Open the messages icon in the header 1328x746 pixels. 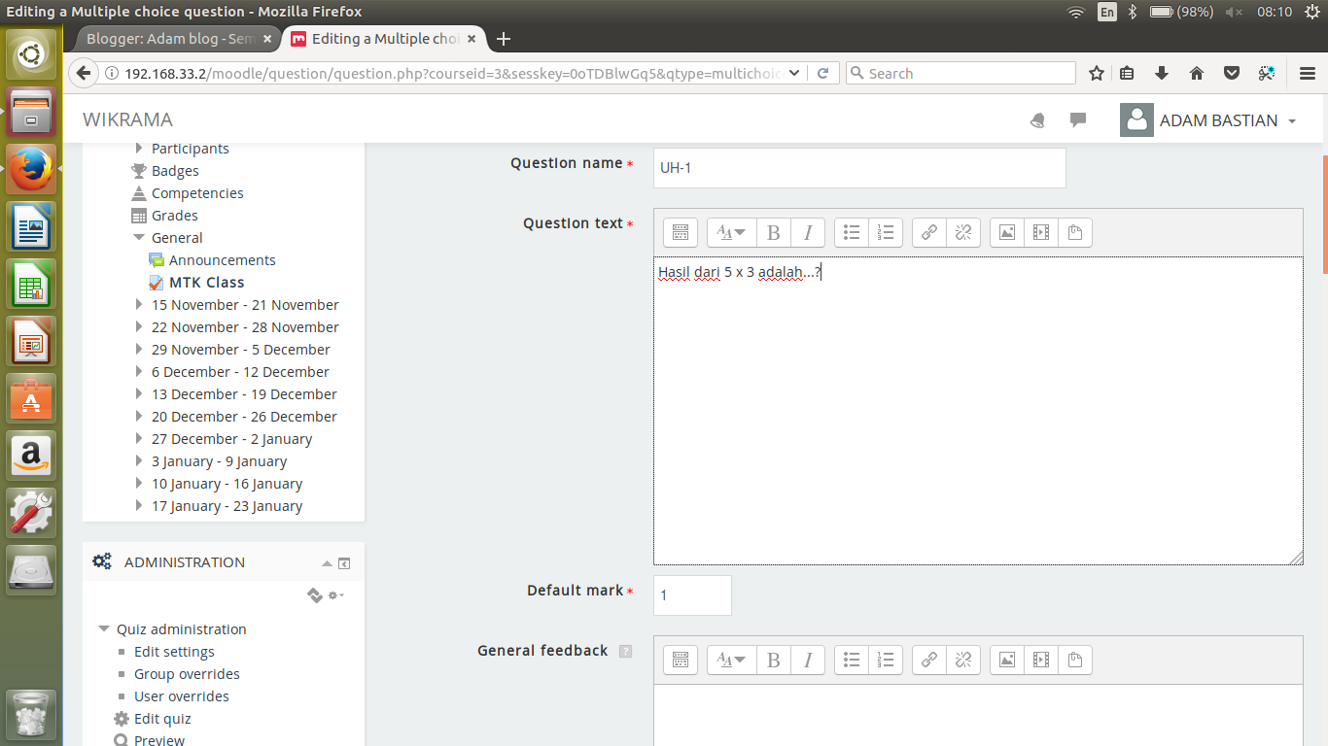point(1077,119)
